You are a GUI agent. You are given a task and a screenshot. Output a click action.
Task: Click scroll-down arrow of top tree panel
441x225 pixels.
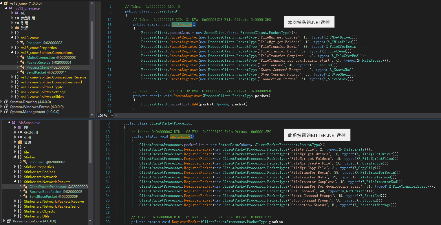pyautogui.click(x=92, y=115)
